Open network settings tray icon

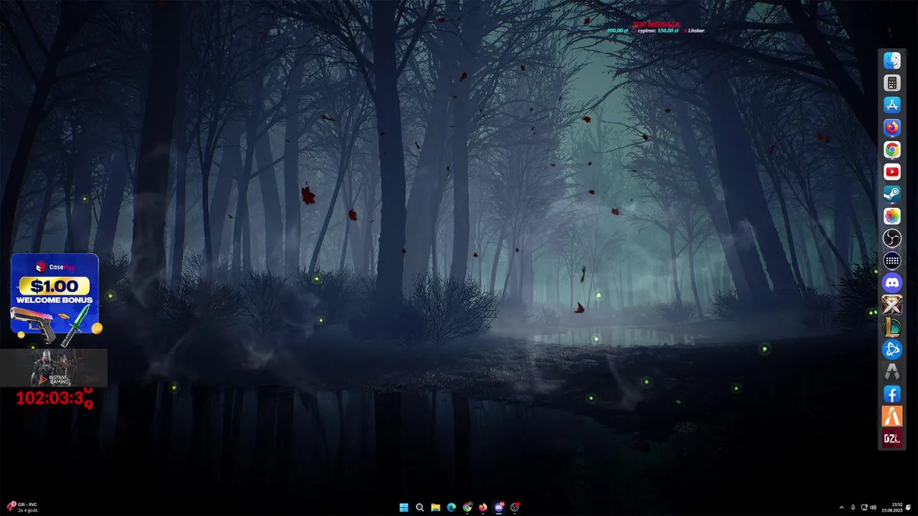[864, 507]
